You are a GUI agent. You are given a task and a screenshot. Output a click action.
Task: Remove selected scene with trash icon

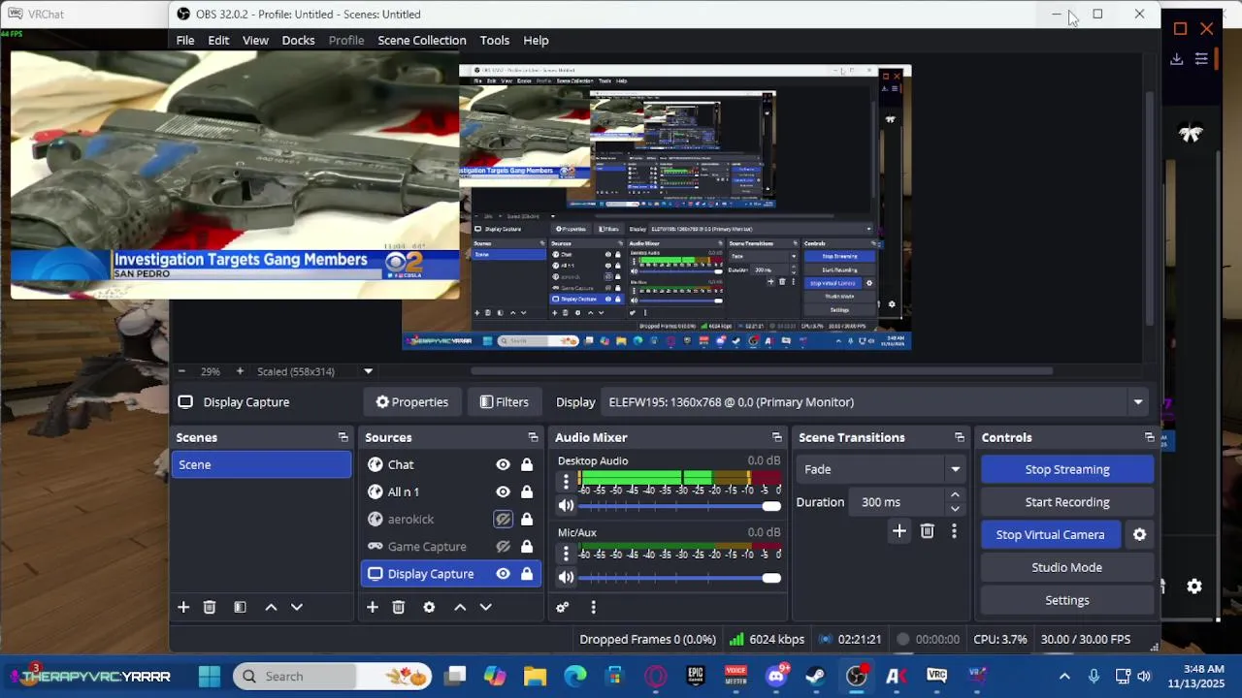(x=210, y=607)
